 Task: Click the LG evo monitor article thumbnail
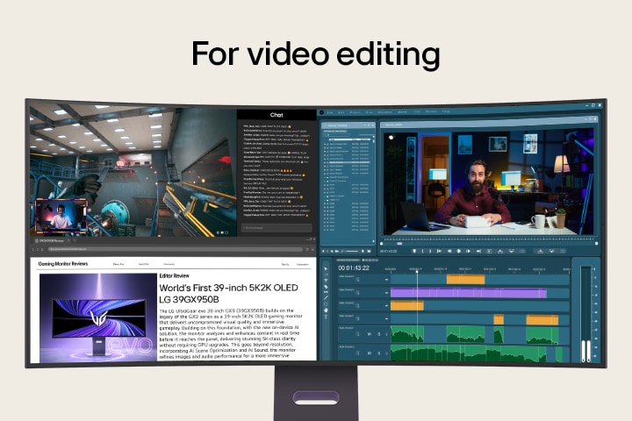(x=98, y=317)
